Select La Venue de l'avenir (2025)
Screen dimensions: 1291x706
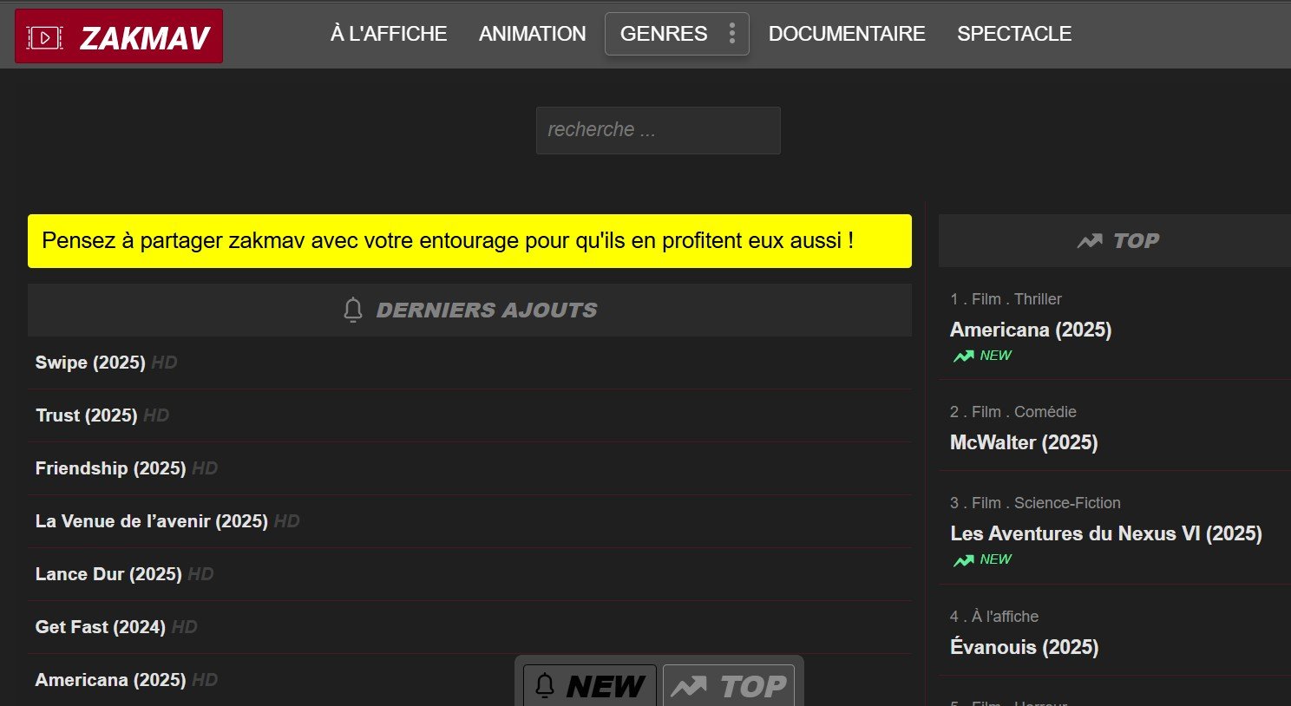coord(151,521)
